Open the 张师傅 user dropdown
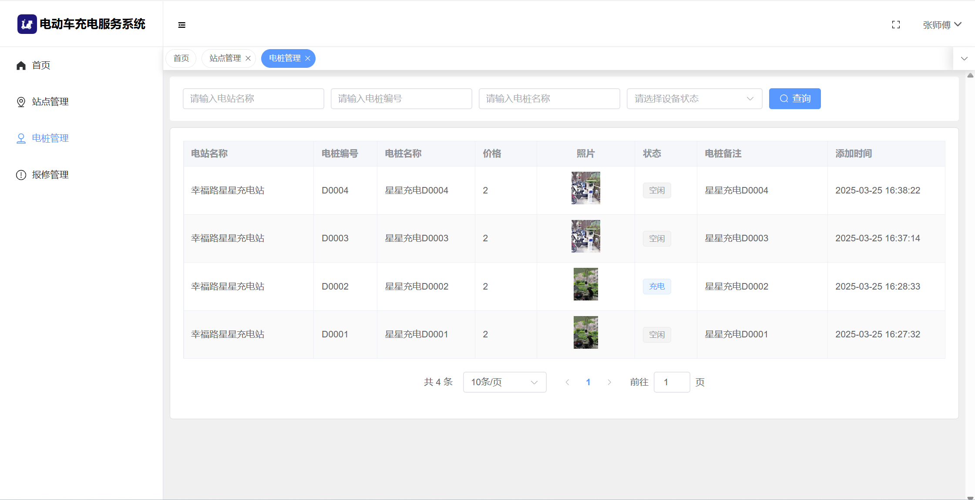975x500 pixels. (x=941, y=25)
